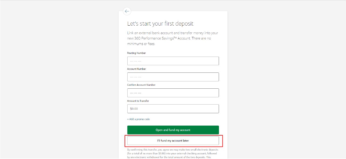Click the Account Number label text
Viewport: 346px width, 159px height.
tap(137, 69)
